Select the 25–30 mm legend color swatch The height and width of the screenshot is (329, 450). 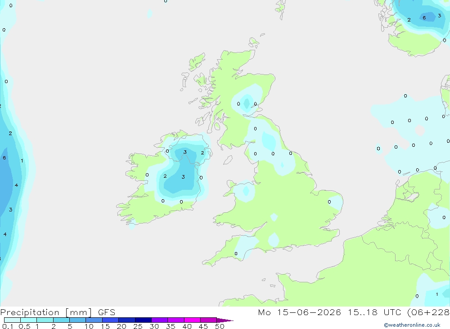143,320
